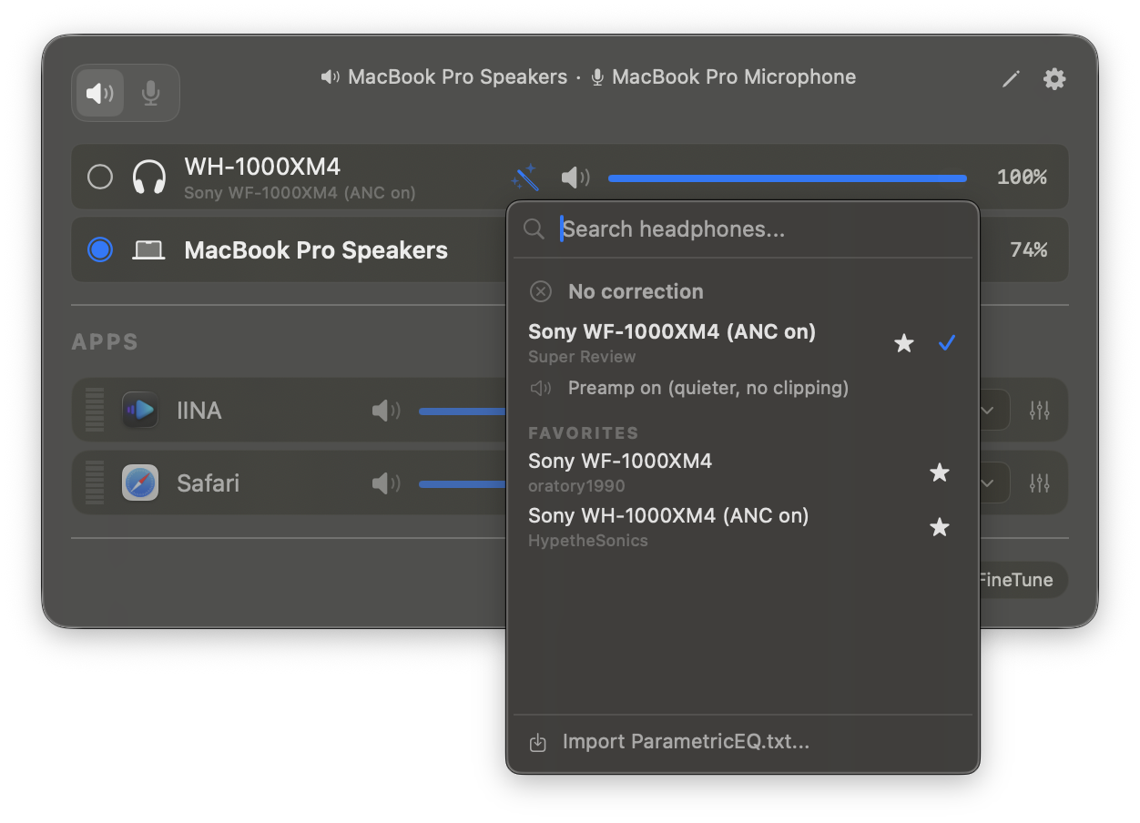
Task: Click the Search headphones field
Action: [x=756, y=229]
